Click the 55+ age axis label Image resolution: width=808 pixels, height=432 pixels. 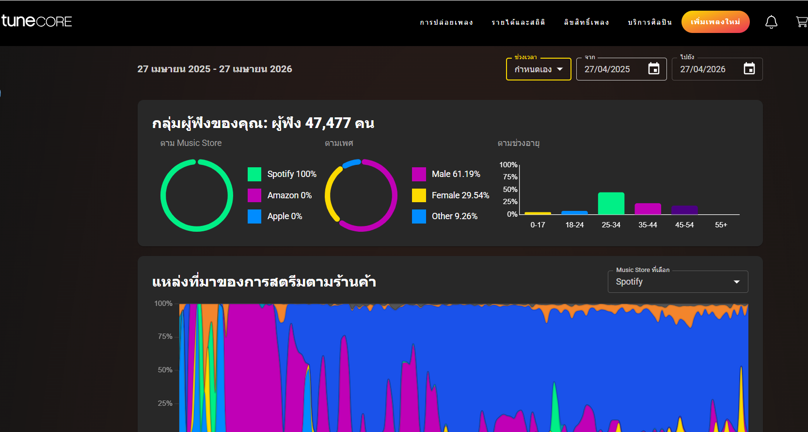(721, 225)
